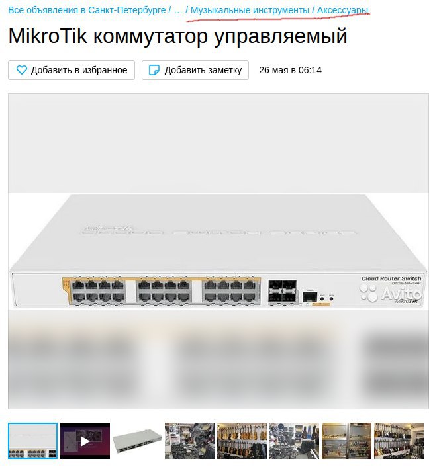Click the Avito watermark logo on the photo
435x471 pixels.
390,293
